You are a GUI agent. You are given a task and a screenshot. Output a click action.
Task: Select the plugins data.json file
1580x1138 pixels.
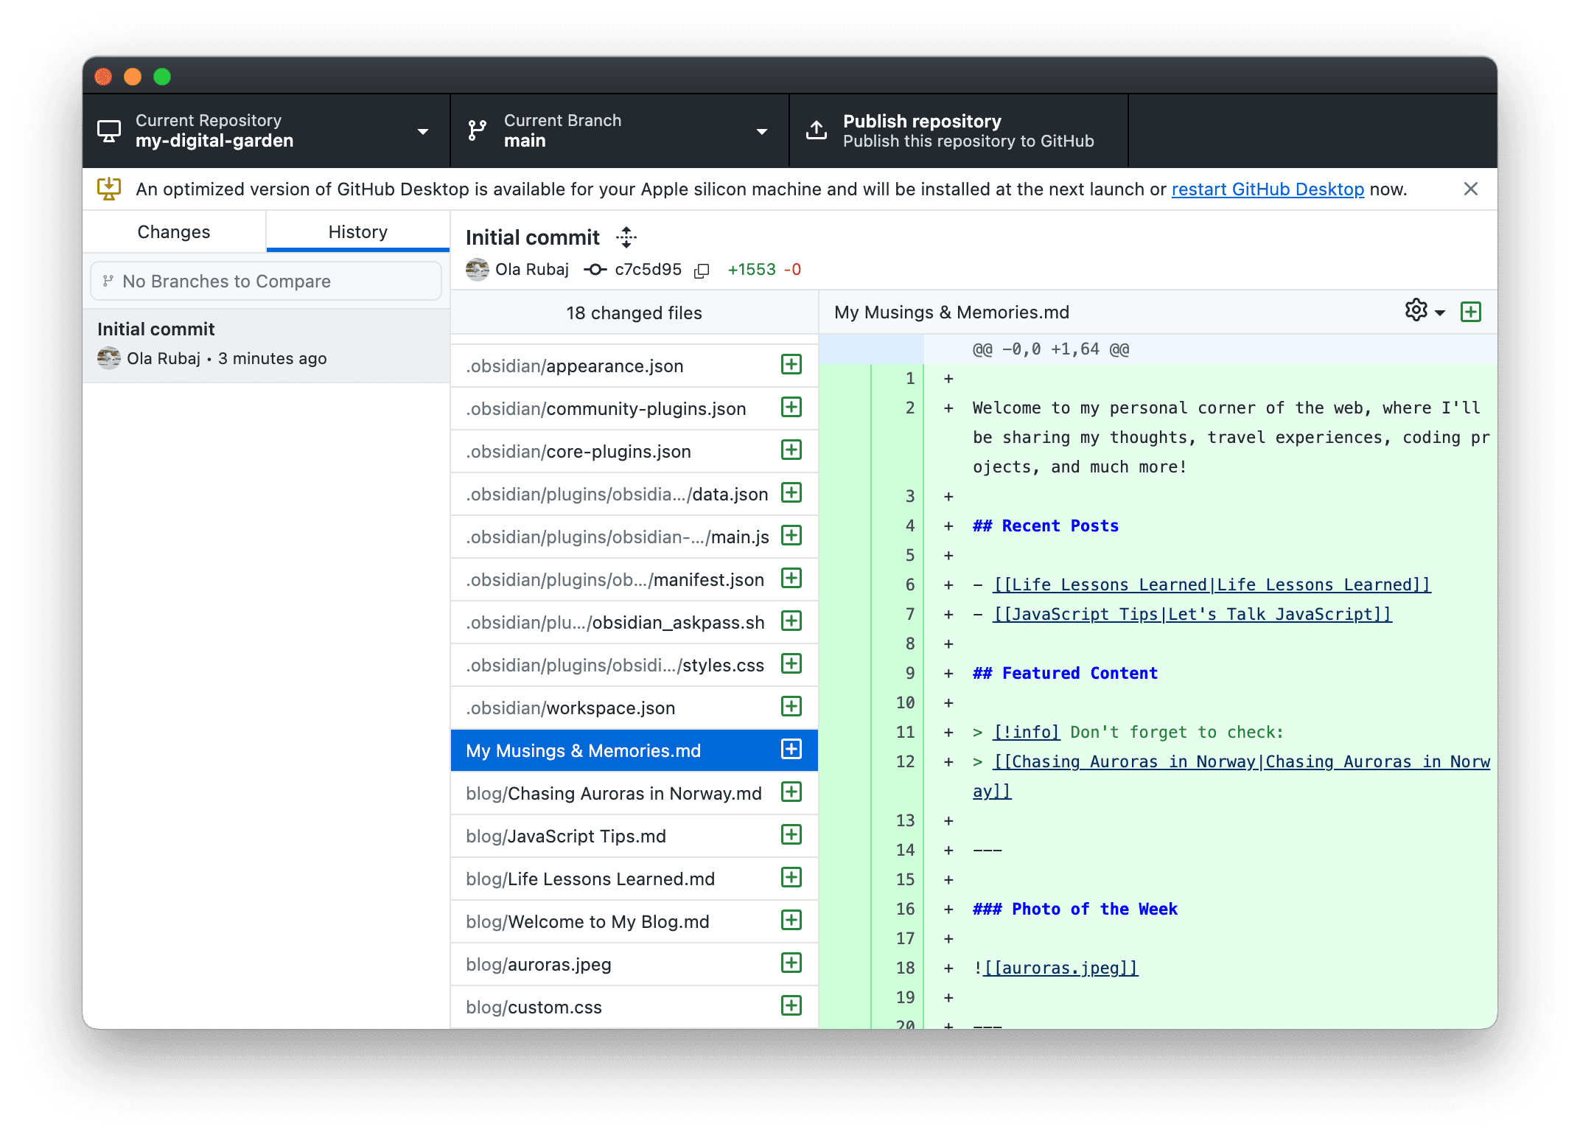pos(635,495)
